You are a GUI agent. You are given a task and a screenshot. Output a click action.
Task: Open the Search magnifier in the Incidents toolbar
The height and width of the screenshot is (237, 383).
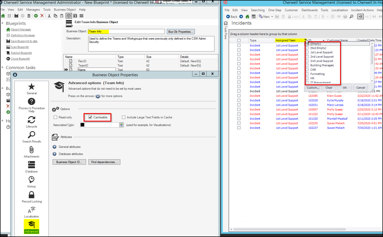[352, 16]
